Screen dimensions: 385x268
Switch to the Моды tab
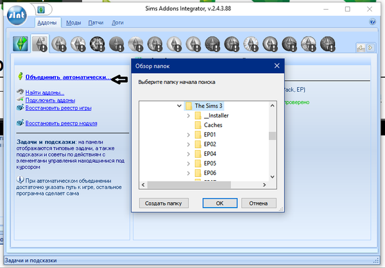[x=73, y=23]
